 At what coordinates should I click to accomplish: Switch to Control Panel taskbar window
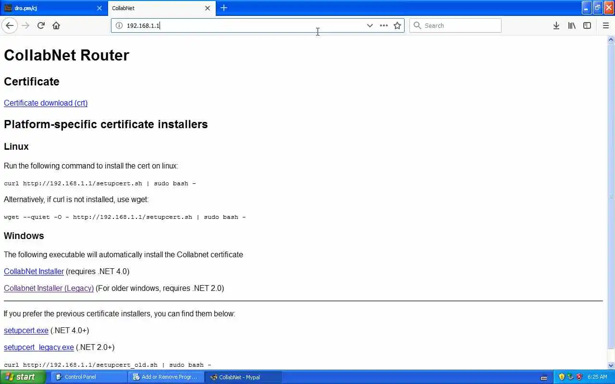point(89,377)
